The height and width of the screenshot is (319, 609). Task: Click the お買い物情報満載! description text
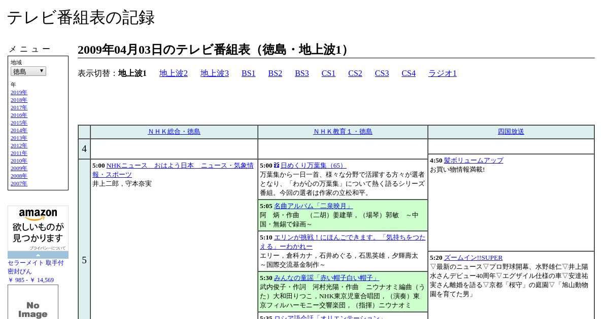point(457,170)
